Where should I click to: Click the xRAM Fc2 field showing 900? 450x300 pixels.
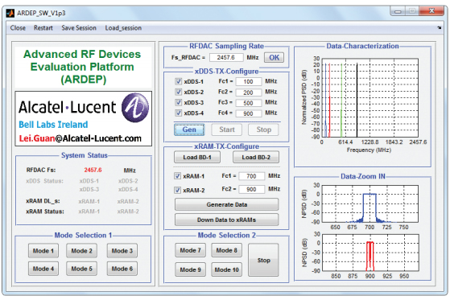(252, 189)
